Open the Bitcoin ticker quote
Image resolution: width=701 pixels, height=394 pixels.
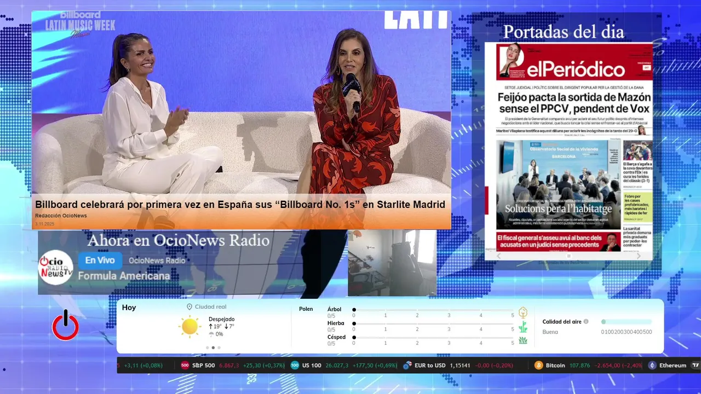click(588, 365)
